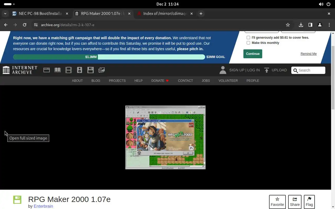Click the green Continue donation button
This screenshot has width=335, height=209.
click(253, 54)
